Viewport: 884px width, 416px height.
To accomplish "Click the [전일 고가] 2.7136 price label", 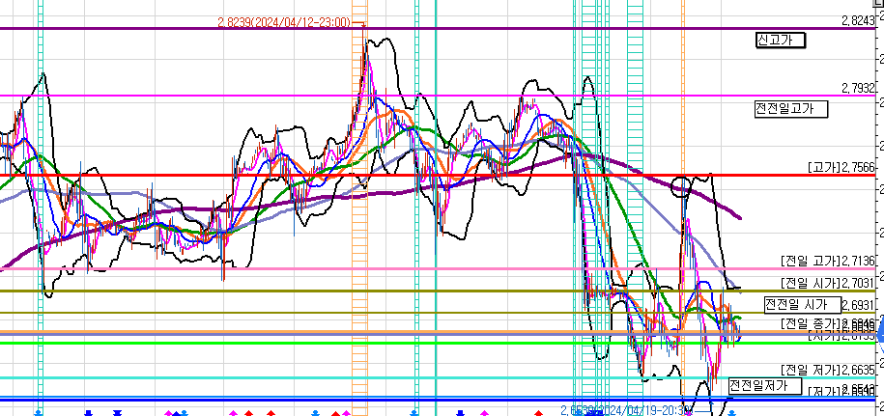I will [827, 261].
